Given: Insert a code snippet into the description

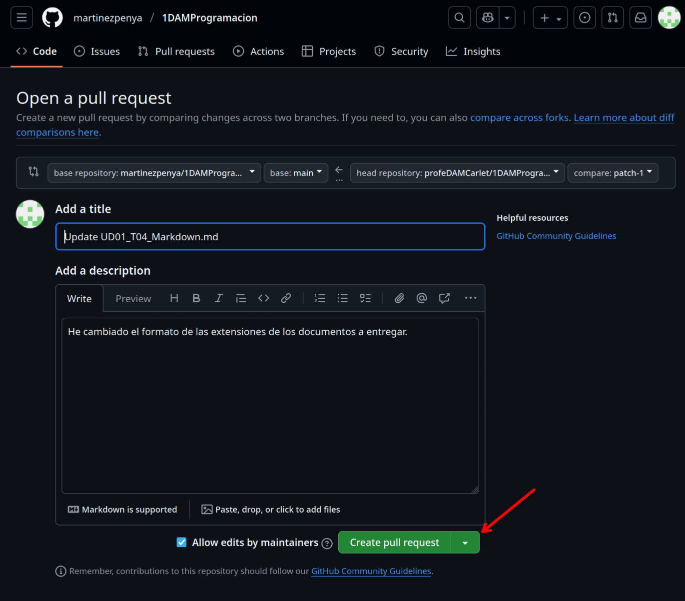Looking at the screenshot, I should (263, 298).
